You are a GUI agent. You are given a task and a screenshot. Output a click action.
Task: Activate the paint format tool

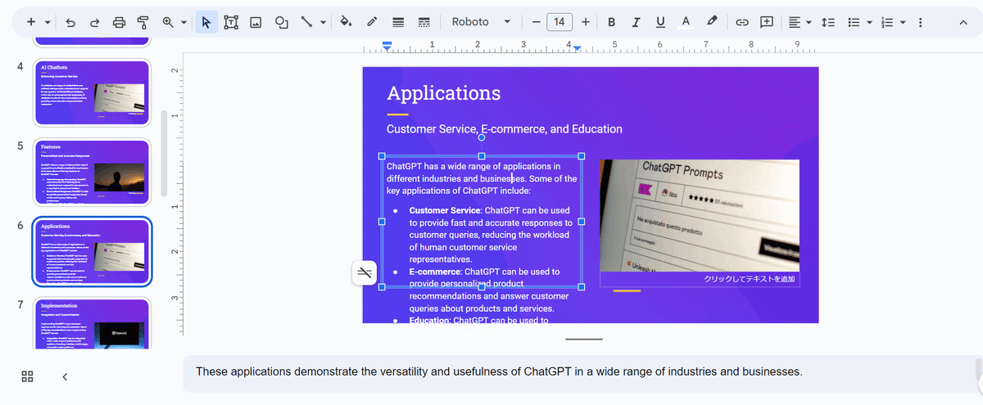(x=144, y=22)
